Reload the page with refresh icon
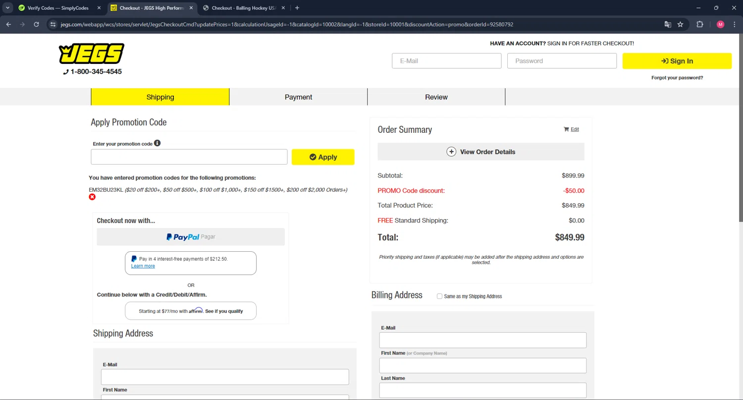The width and height of the screenshot is (743, 400). coord(36,24)
